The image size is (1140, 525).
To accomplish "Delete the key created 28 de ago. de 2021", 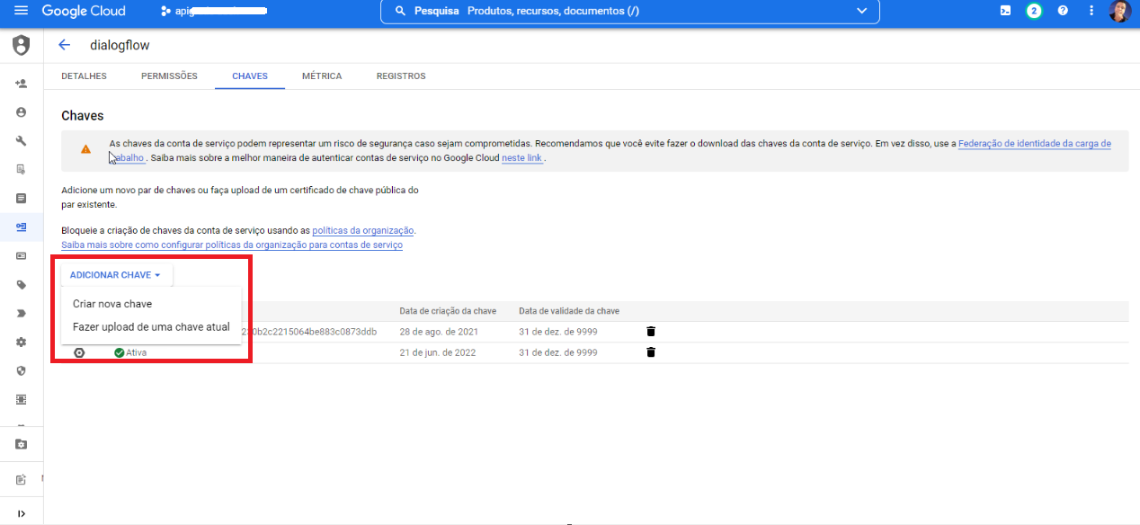I will (651, 332).
